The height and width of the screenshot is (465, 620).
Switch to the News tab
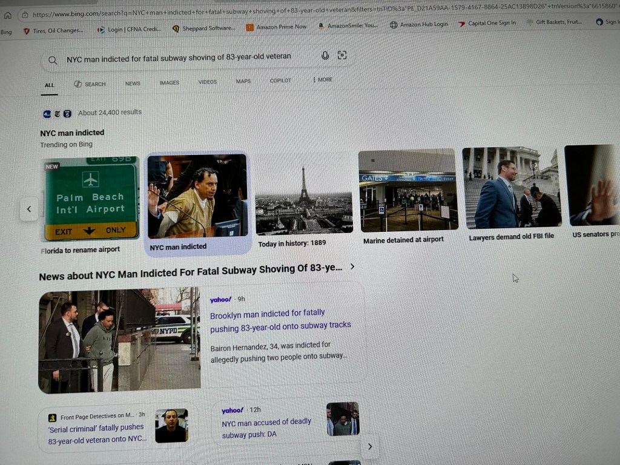click(133, 84)
